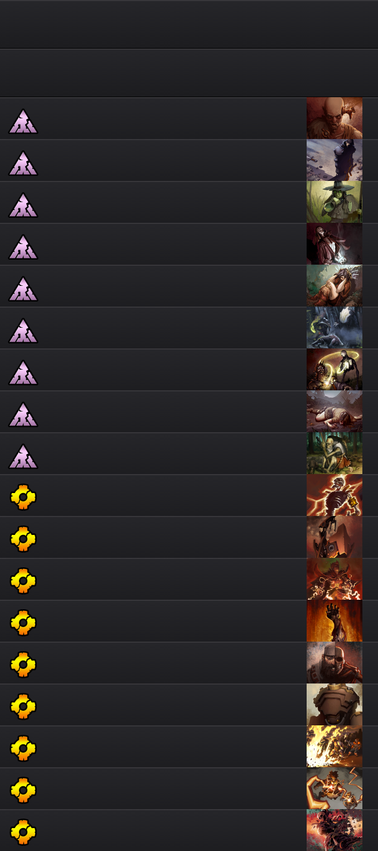The width and height of the screenshot is (378, 851).
Task: Click the pink triangle icon beside the fallen woman artwork
Action: pyautogui.click(x=23, y=414)
